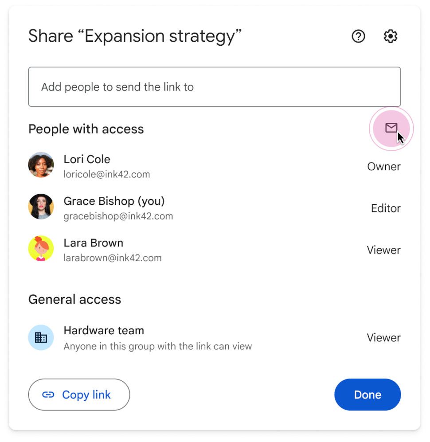Click the Copy link button
The height and width of the screenshot is (442, 430).
coord(79,395)
